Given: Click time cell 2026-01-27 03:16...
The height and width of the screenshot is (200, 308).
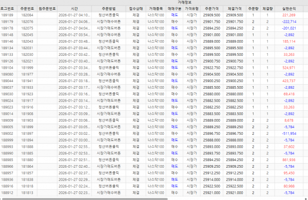Looking at the screenshot, I should coord(74,94).
